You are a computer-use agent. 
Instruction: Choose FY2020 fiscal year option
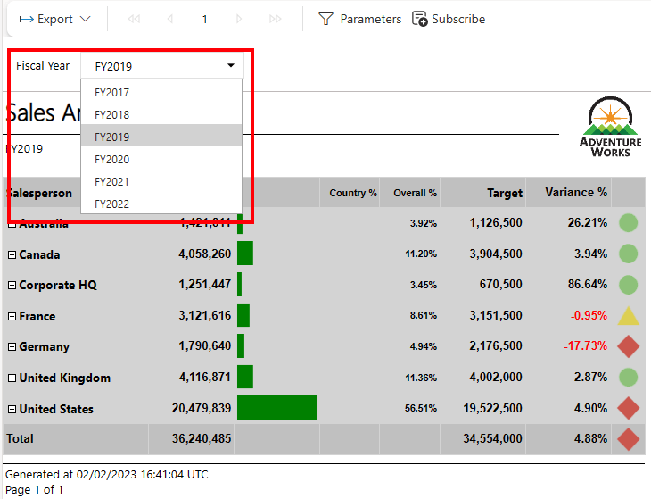click(112, 159)
